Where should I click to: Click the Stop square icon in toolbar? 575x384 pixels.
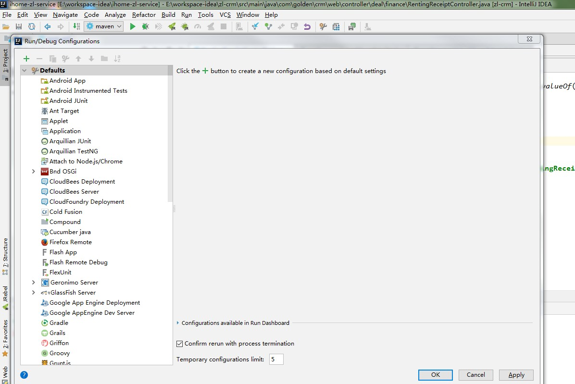tap(224, 26)
